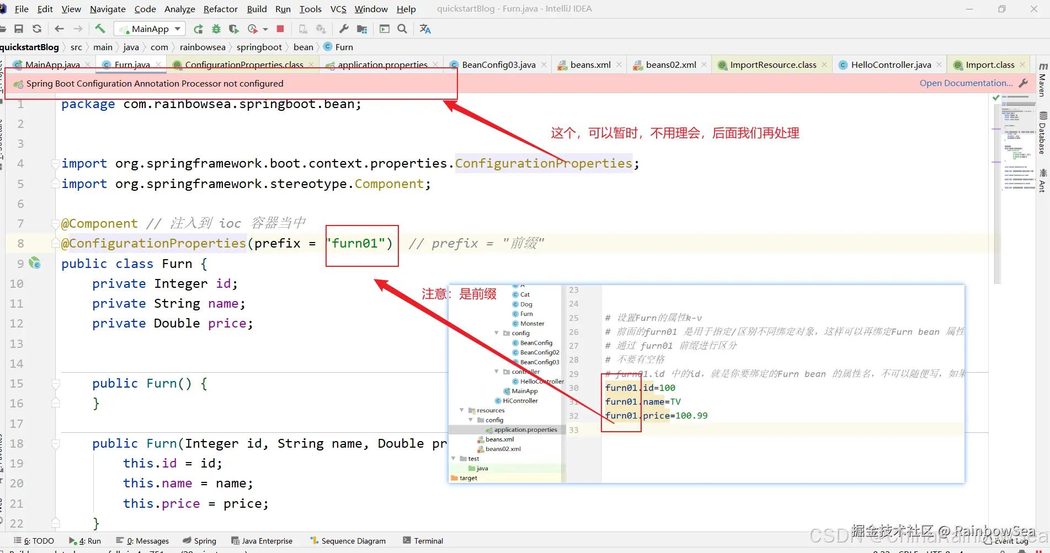Open Project Structure icon

362,29
